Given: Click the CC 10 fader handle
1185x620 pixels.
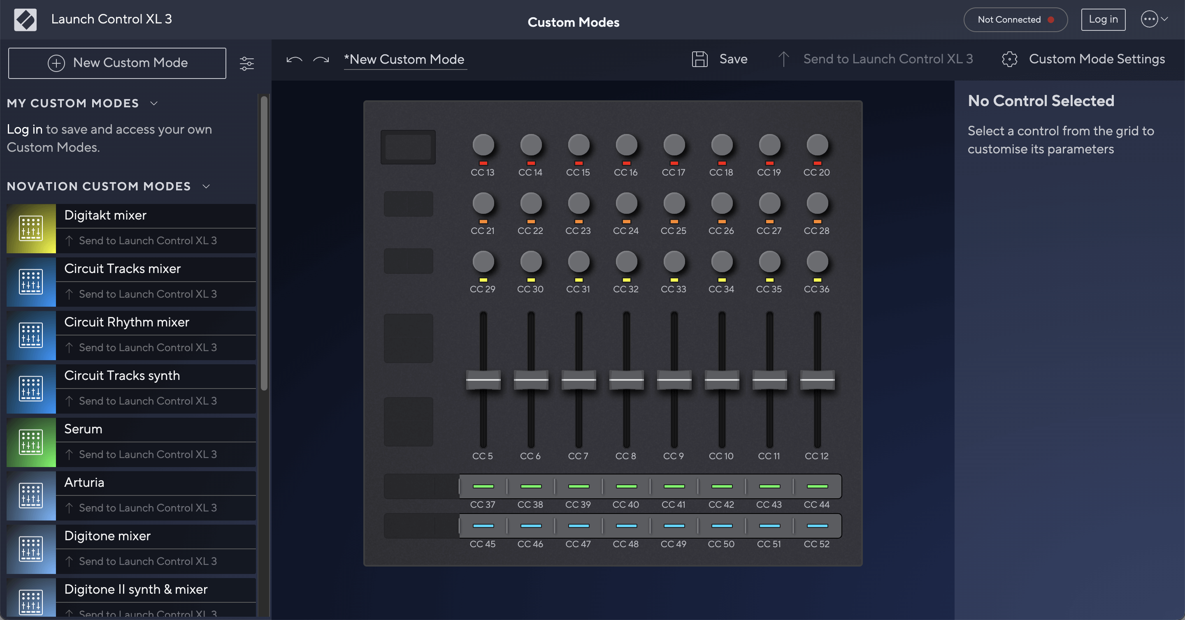Looking at the screenshot, I should point(722,379).
